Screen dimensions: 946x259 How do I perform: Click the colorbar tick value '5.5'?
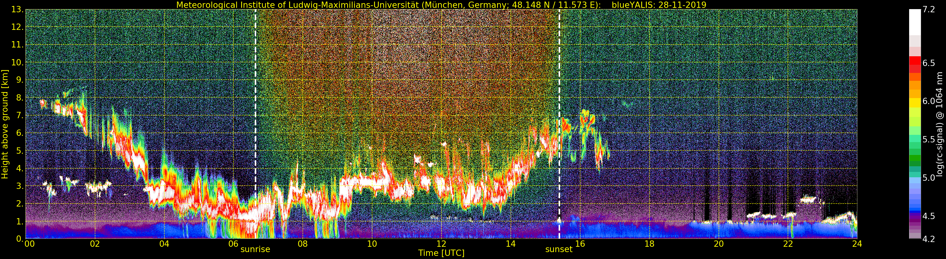click(929, 139)
